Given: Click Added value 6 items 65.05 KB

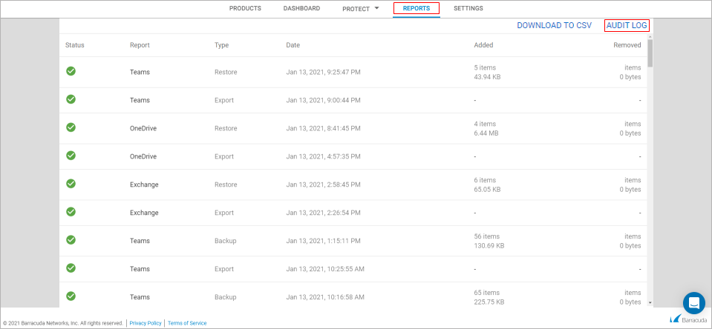Looking at the screenshot, I should 487,185.
